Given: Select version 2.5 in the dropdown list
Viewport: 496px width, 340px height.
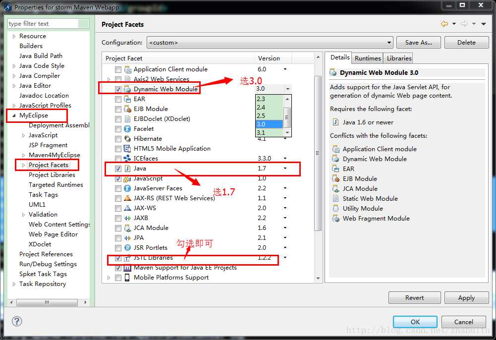Looking at the screenshot, I should point(269,116).
